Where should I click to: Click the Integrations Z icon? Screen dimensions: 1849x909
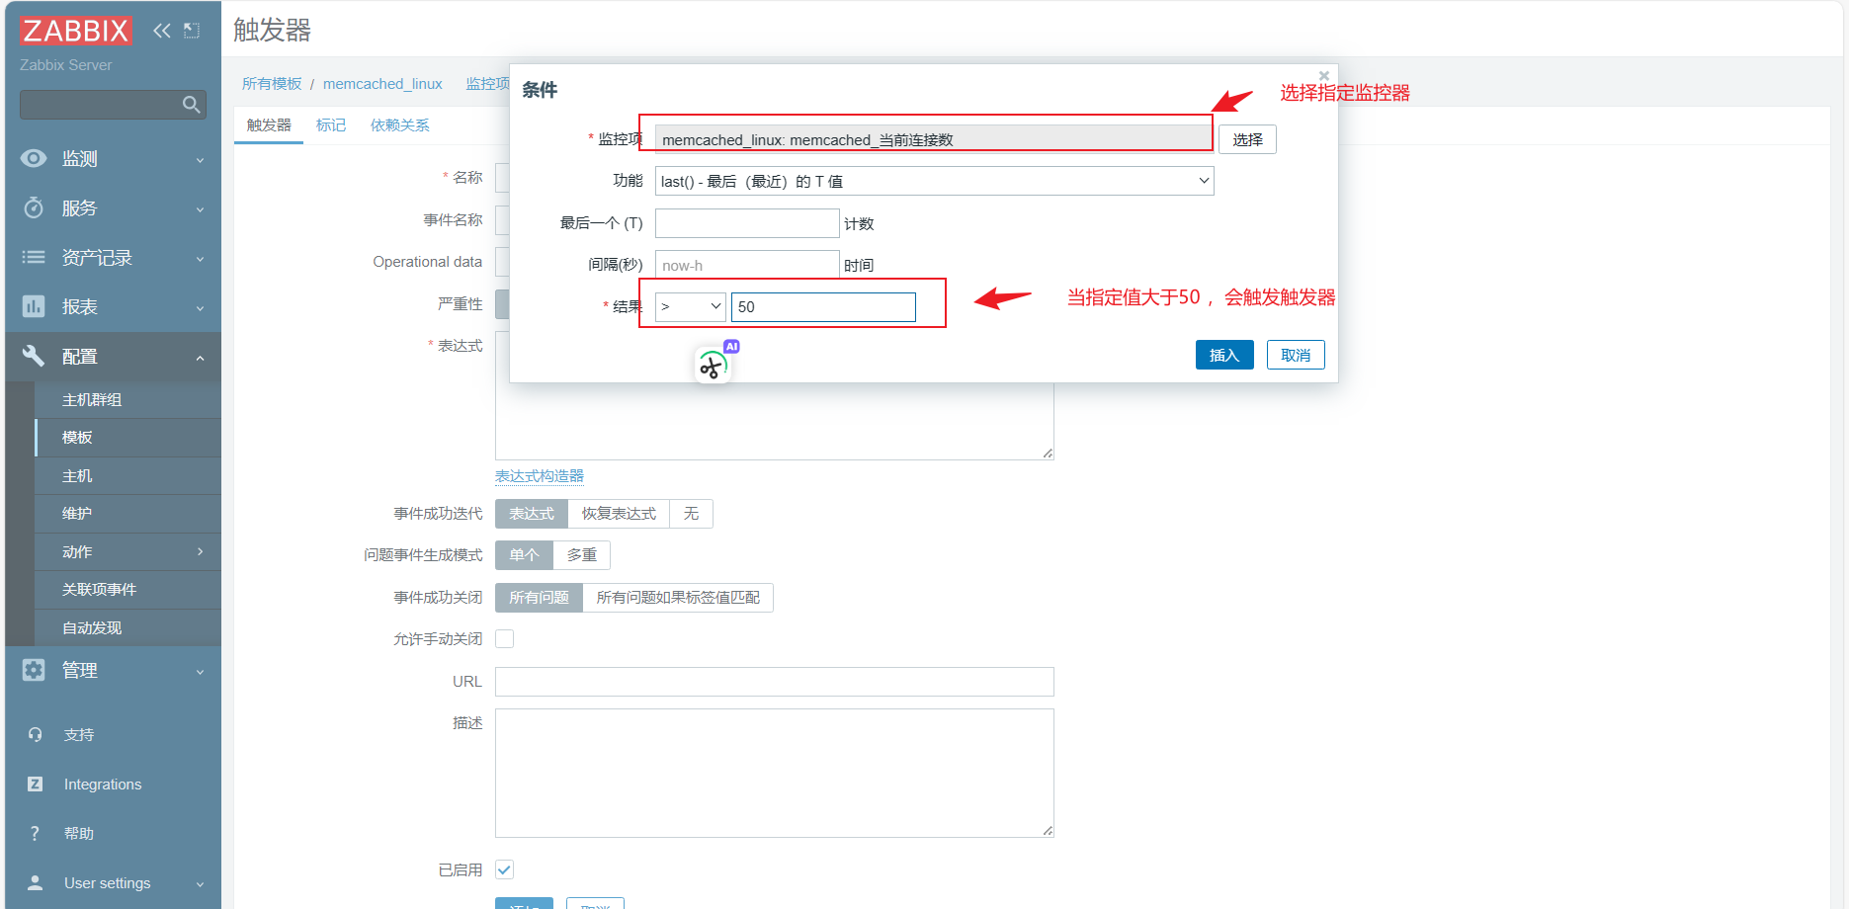click(x=36, y=785)
